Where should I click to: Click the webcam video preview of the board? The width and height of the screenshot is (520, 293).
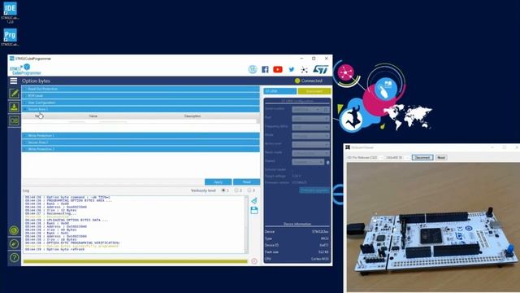433,227
